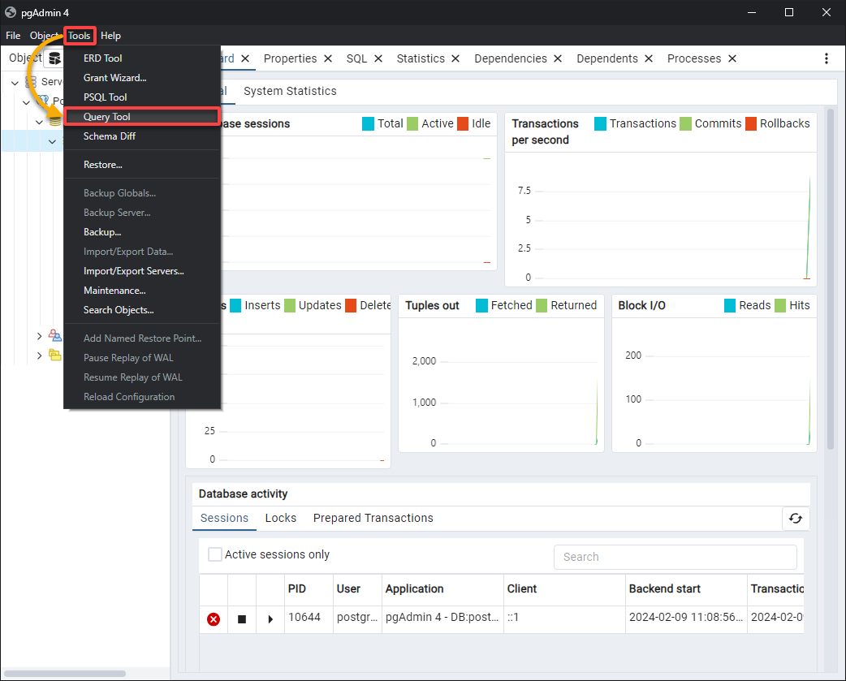Collapse the Databases tree node
This screenshot has width=846, height=681.
39,122
